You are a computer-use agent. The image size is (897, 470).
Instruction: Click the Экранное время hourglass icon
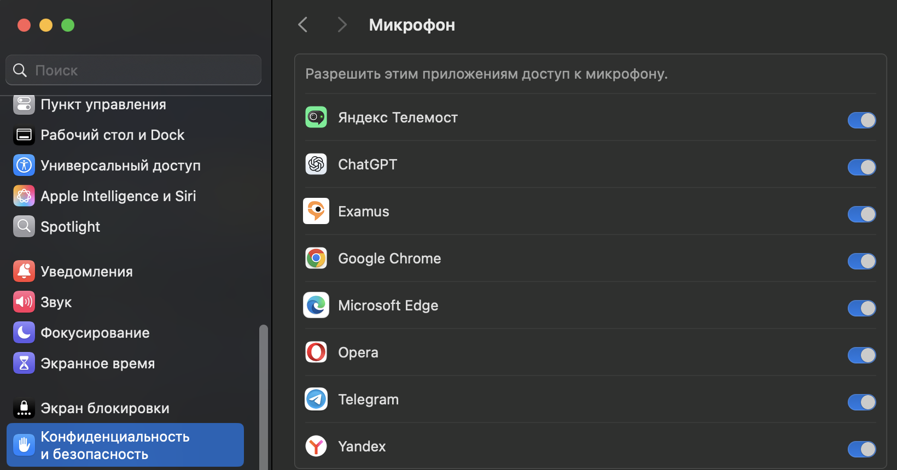tap(24, 363)
